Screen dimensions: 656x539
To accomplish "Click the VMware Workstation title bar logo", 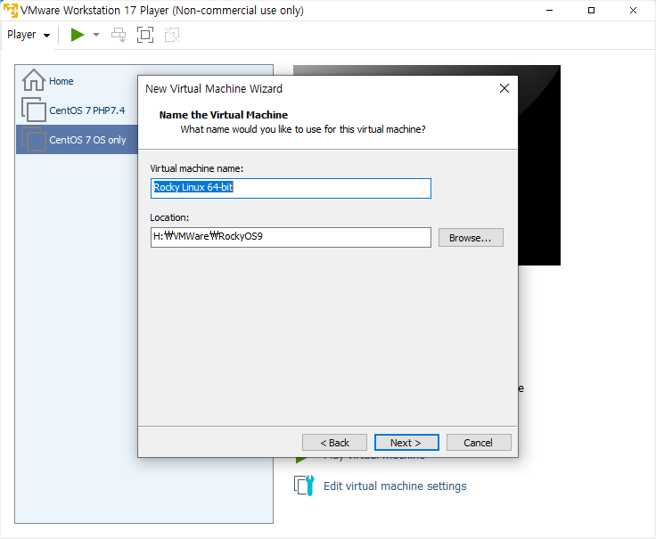I will [11, 10].
